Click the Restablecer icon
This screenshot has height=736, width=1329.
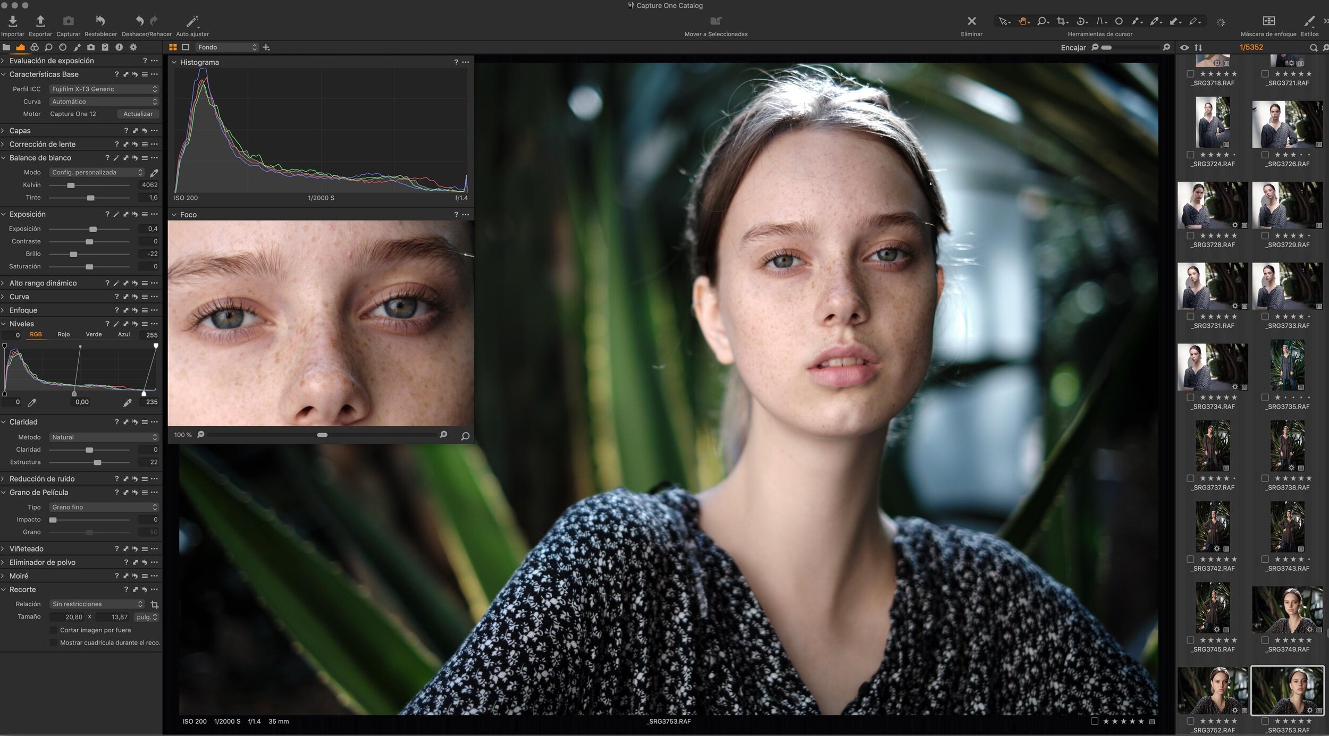[x=100, y=21]
